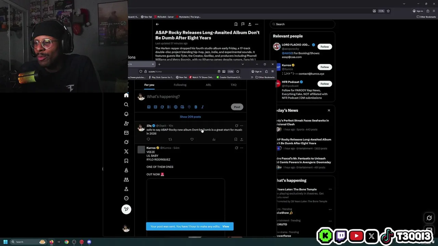The image size is (438, 246).
Task: Click the Windows taskbar Search box
Action: [28, 242]
